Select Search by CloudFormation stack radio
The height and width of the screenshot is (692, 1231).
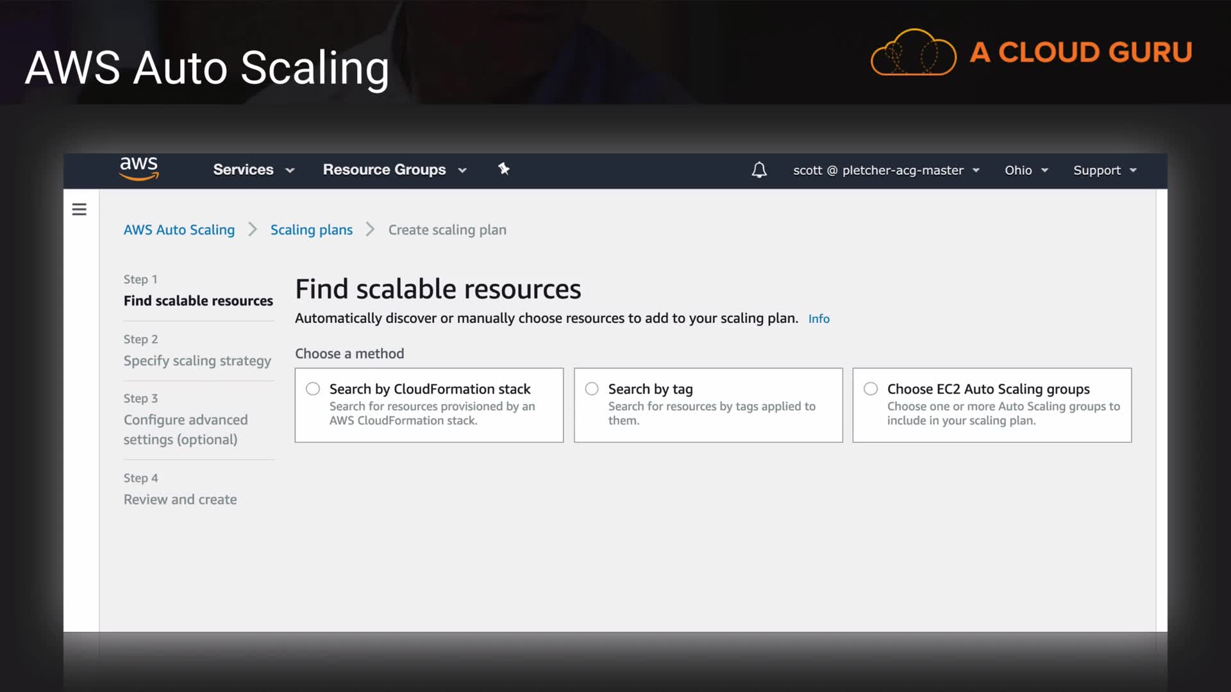coord(313,389)
